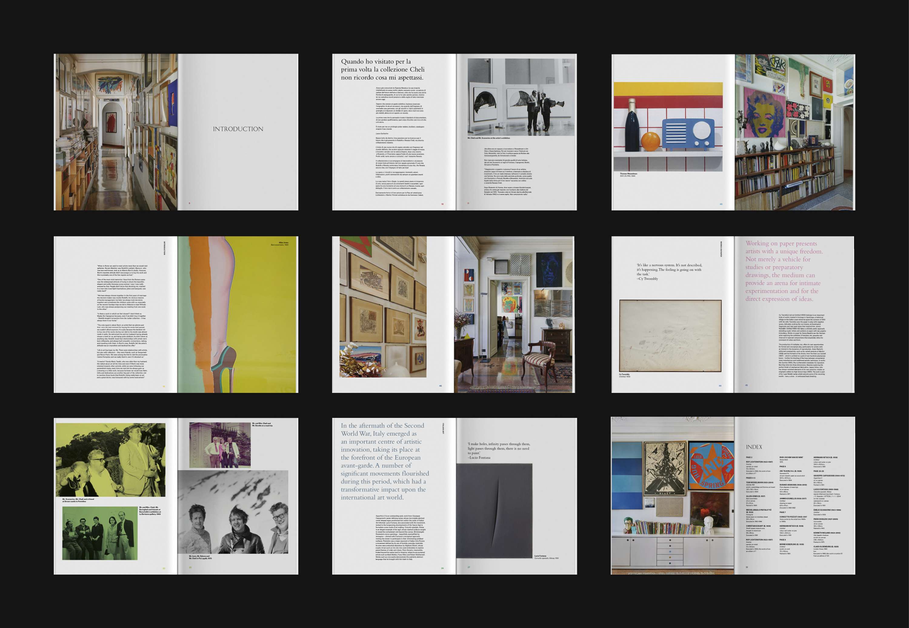This screenshot has height=628, width=909.
Task: Click the "PIERO DORAZIO" index entry
Action: coord(826,519)
